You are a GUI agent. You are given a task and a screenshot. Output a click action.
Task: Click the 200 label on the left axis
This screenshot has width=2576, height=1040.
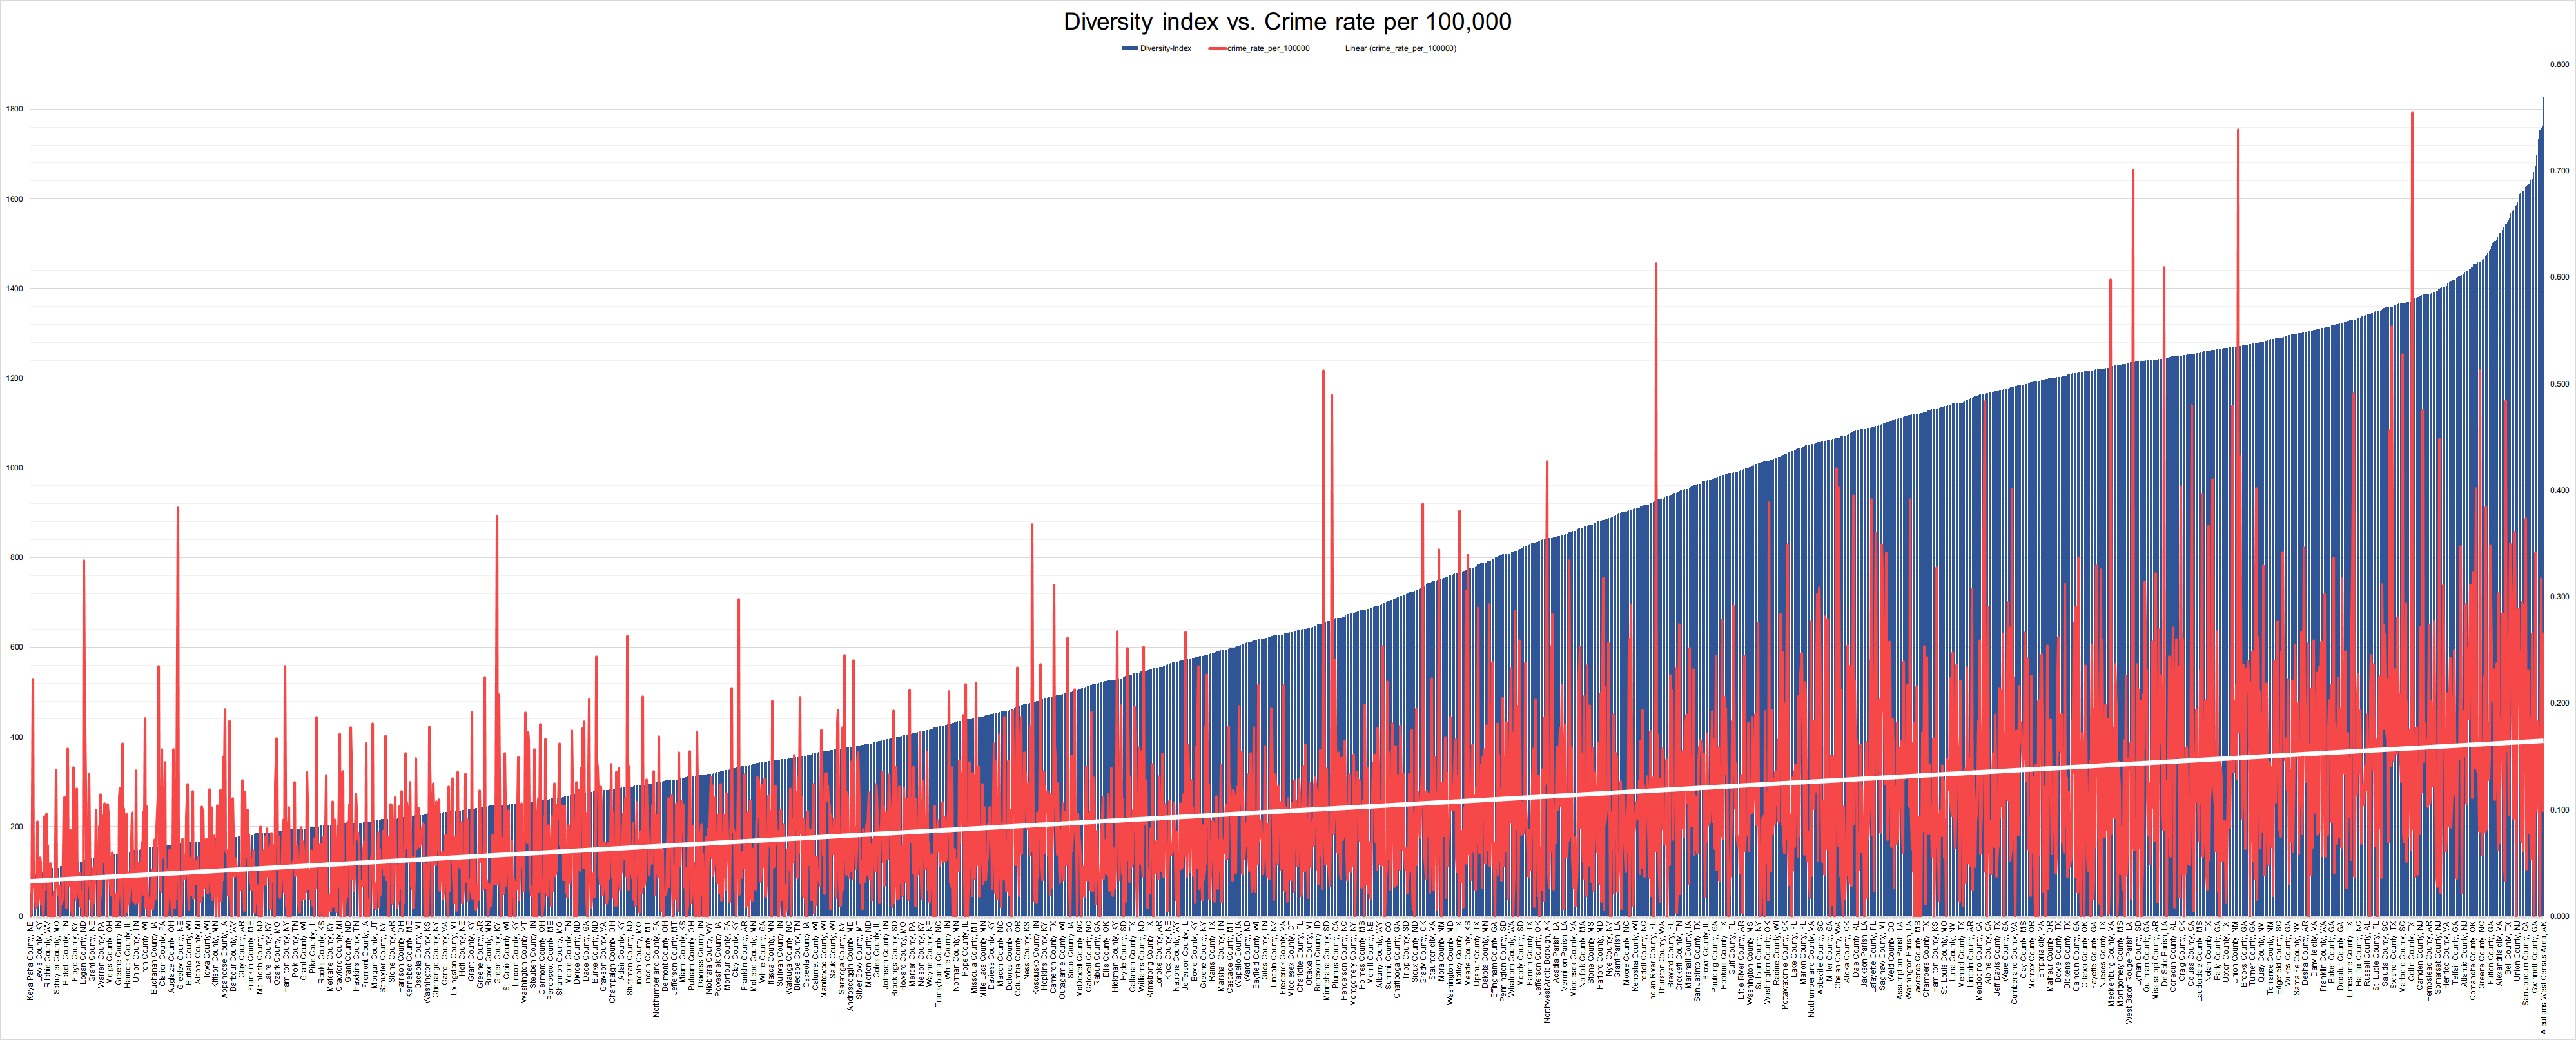point(17,827)
